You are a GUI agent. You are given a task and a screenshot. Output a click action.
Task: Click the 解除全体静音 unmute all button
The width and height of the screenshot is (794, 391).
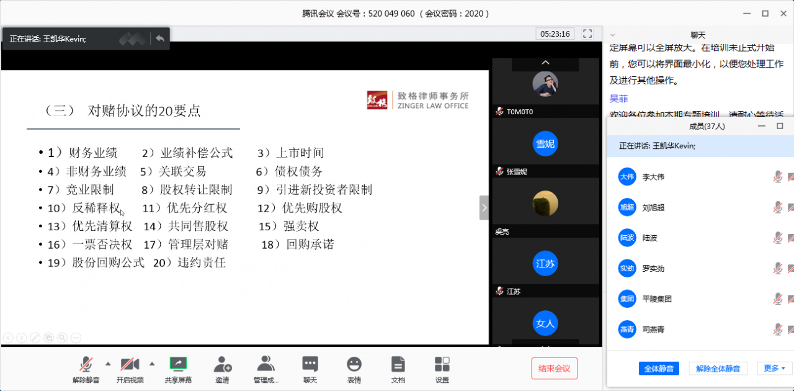pyautogui.click(x=718, y=369)
